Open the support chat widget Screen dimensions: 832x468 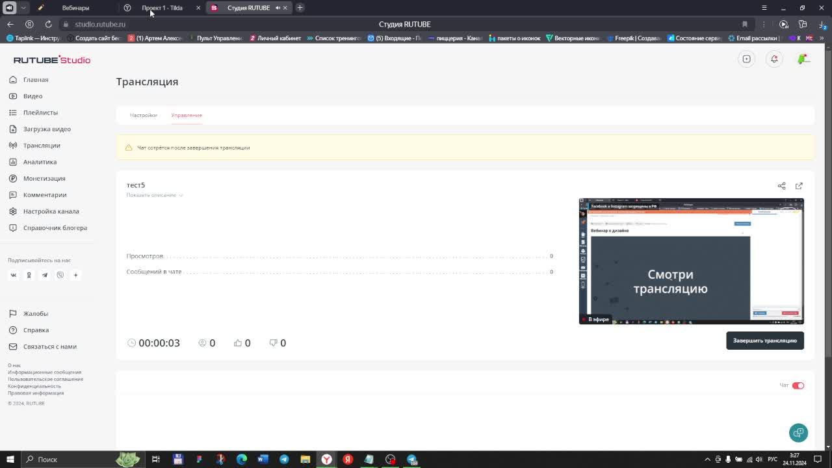(798, 433)
